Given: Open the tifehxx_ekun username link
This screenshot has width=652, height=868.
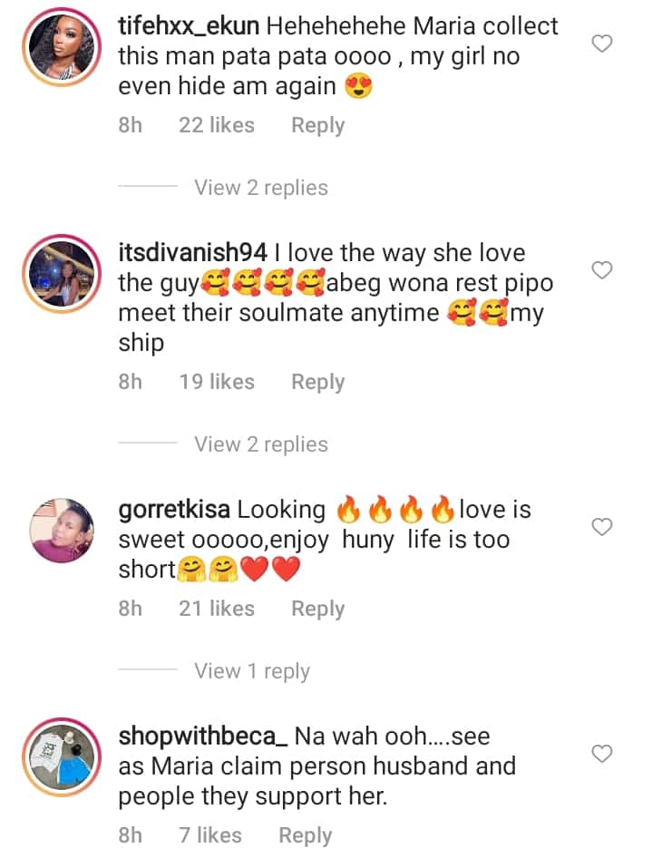Looking at the screenshot, I should coord(187,27).
